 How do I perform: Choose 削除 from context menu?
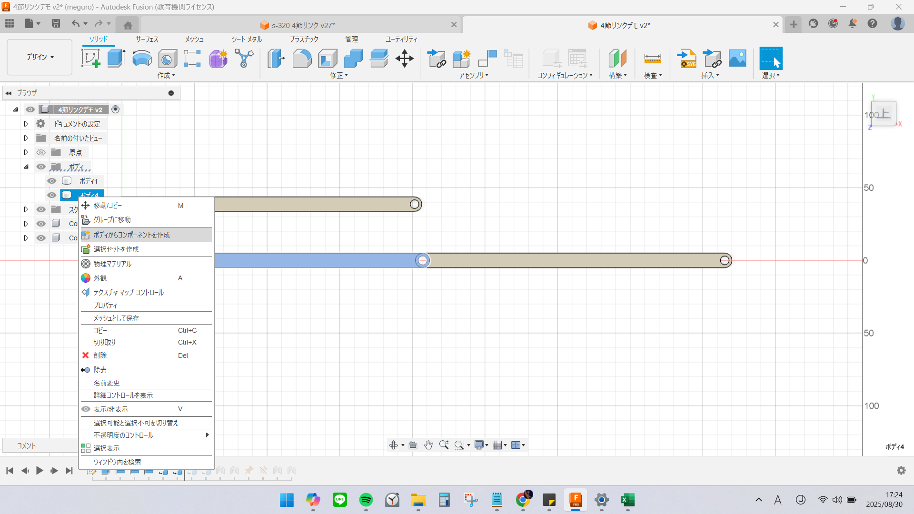pyautogui.click(x=146, y=356)
